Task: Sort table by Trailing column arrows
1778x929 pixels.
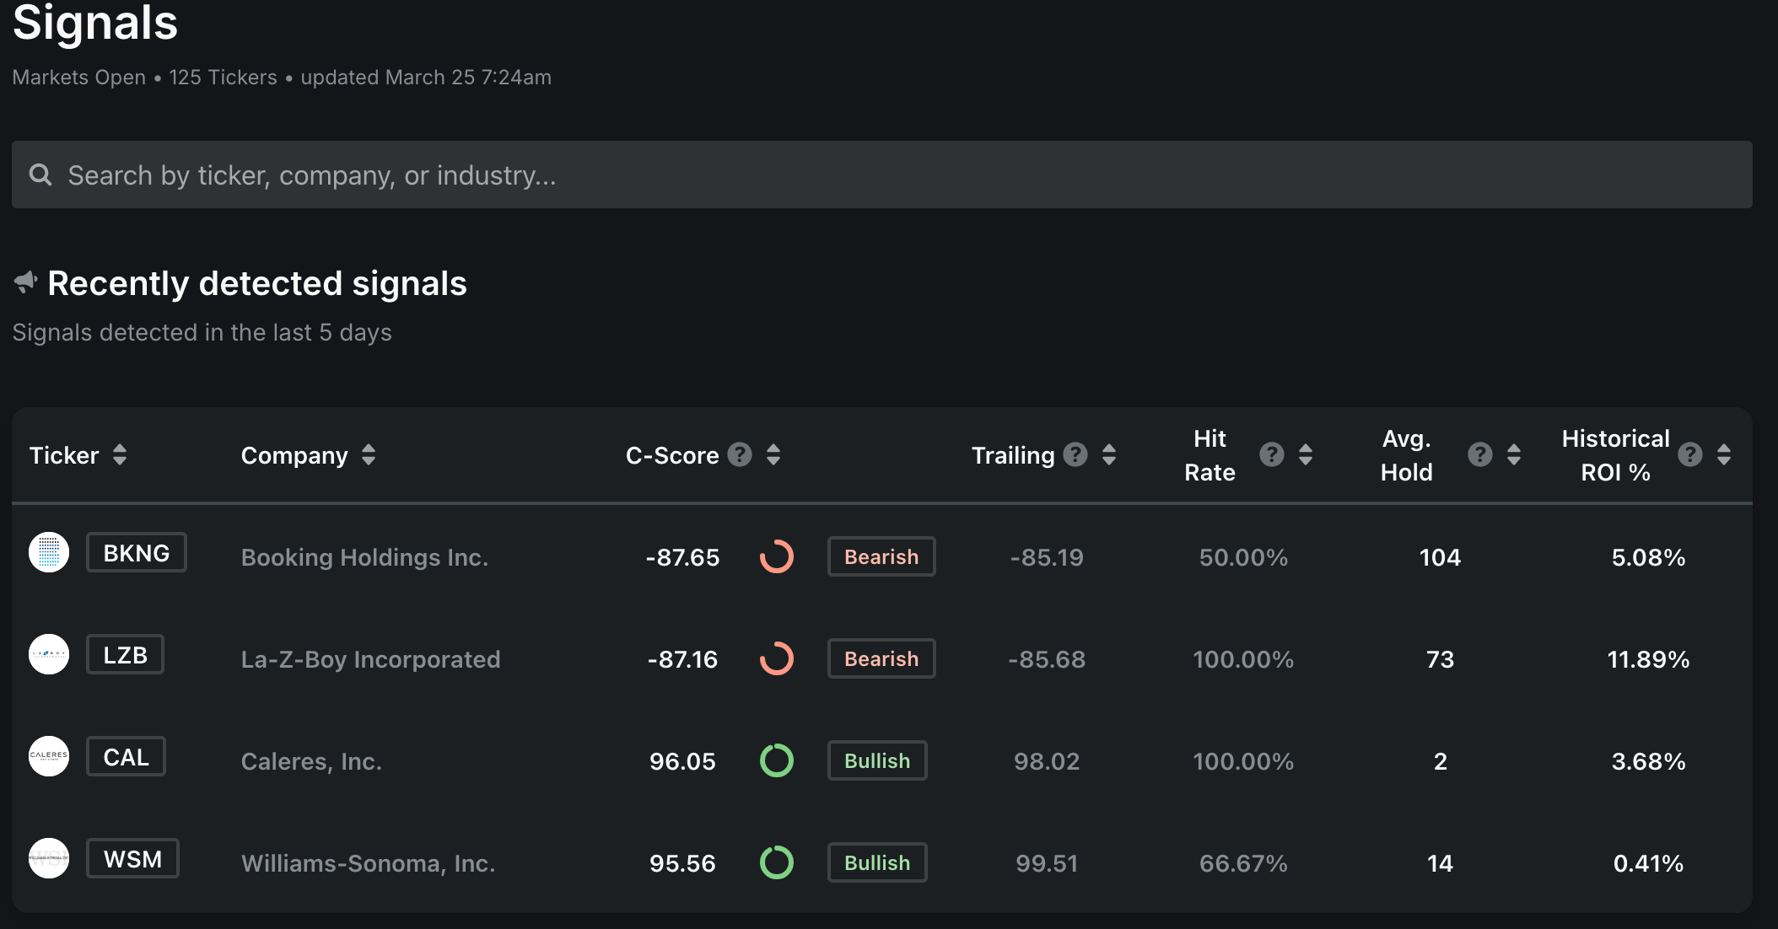Action: [1109, 454]
